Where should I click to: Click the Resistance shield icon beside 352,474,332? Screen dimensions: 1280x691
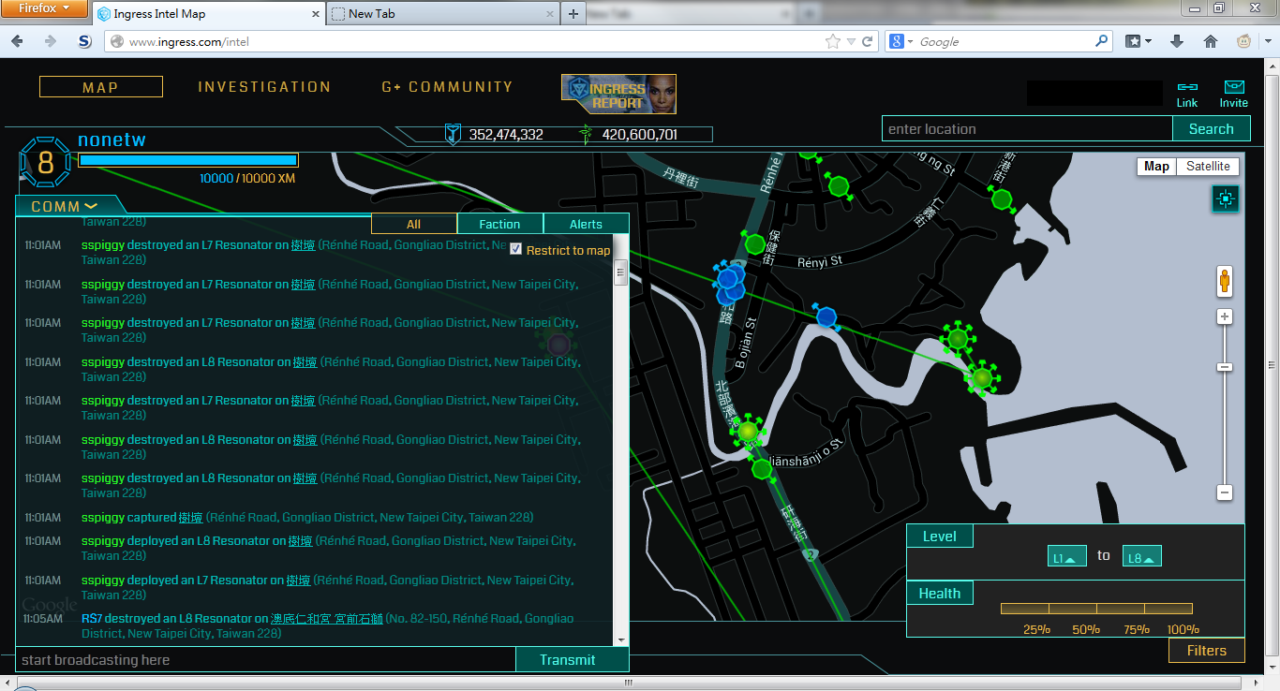tap(454, 134)
